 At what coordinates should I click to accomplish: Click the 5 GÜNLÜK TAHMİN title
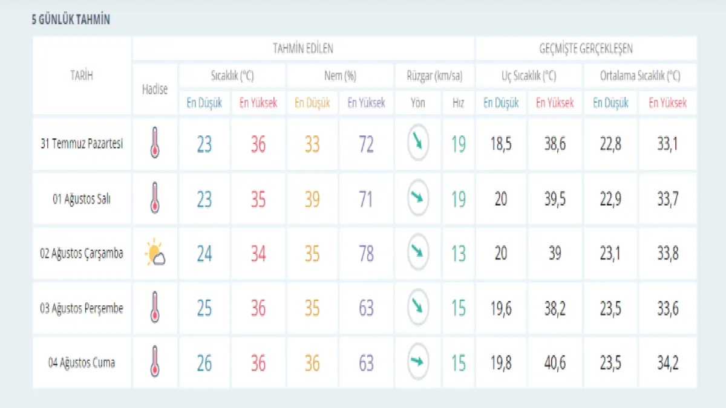(x=71, y=20)
